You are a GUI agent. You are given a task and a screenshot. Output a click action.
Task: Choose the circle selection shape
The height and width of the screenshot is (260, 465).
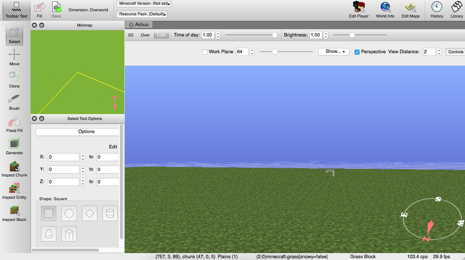(69, 213)
